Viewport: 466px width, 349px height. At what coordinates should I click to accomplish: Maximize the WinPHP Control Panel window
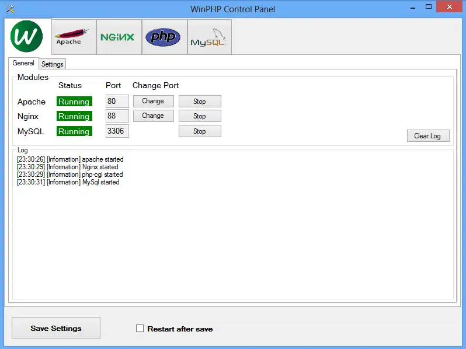pos(428,7)
